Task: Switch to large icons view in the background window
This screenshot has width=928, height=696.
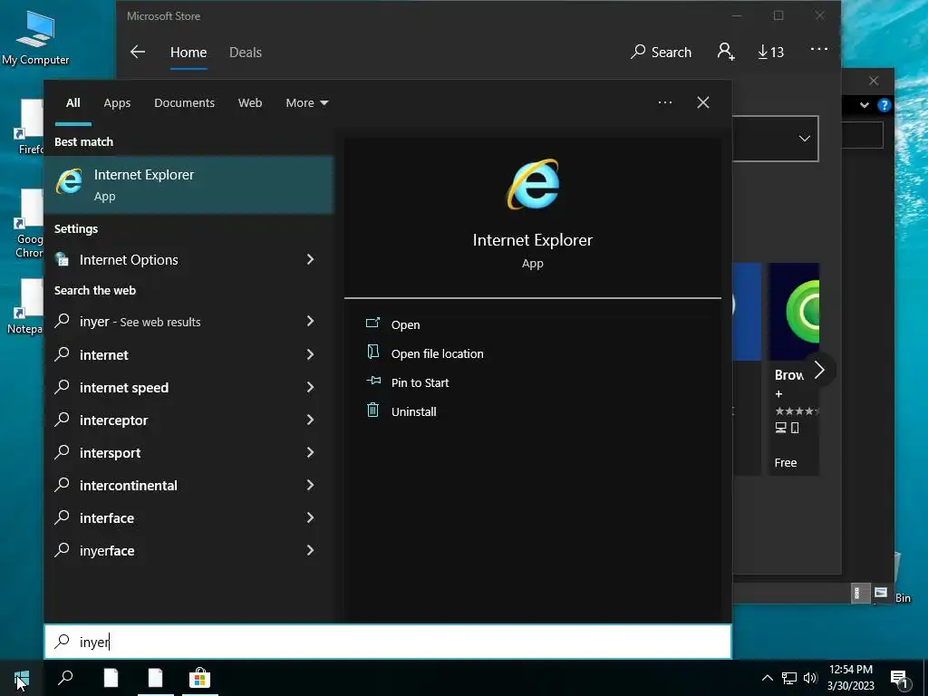Action: 881,593
